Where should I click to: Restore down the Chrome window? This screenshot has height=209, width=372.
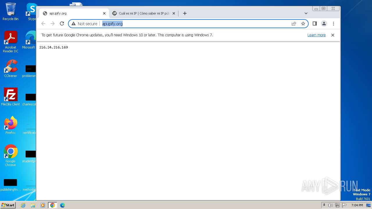pos(323,9)
